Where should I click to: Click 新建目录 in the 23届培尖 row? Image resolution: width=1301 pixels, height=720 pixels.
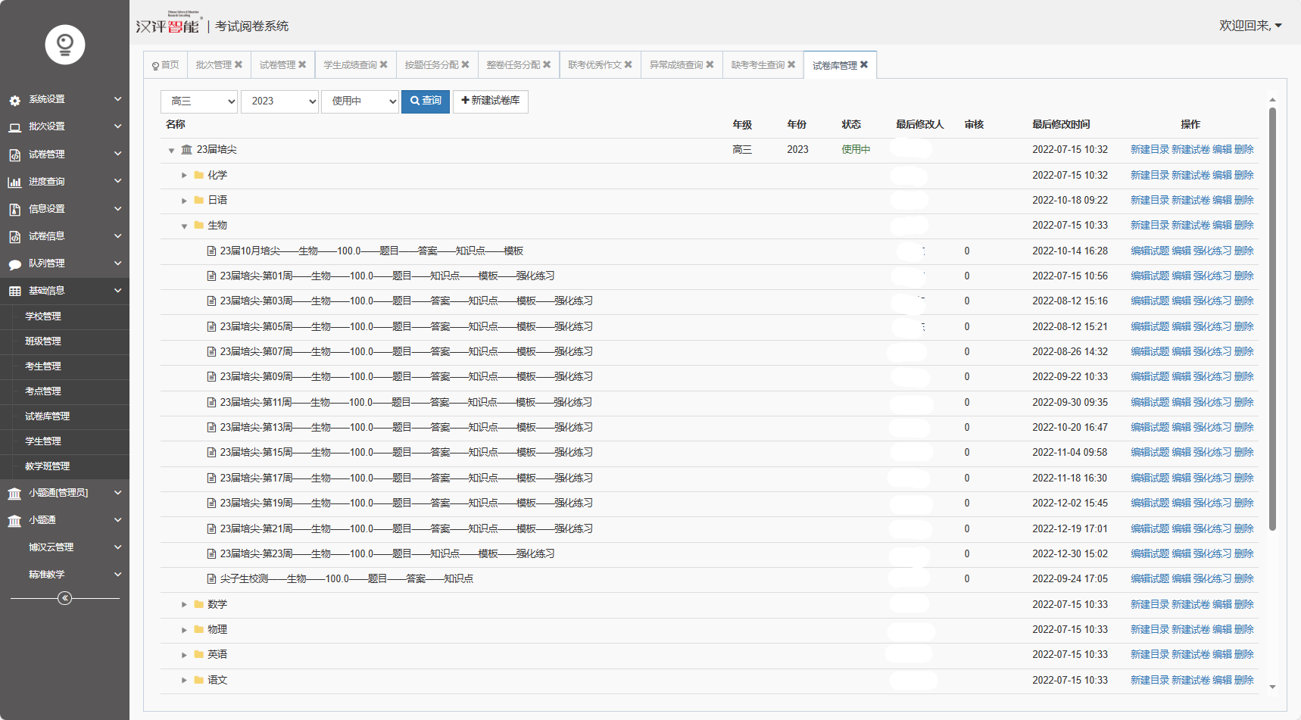(x=1150, y=150)
